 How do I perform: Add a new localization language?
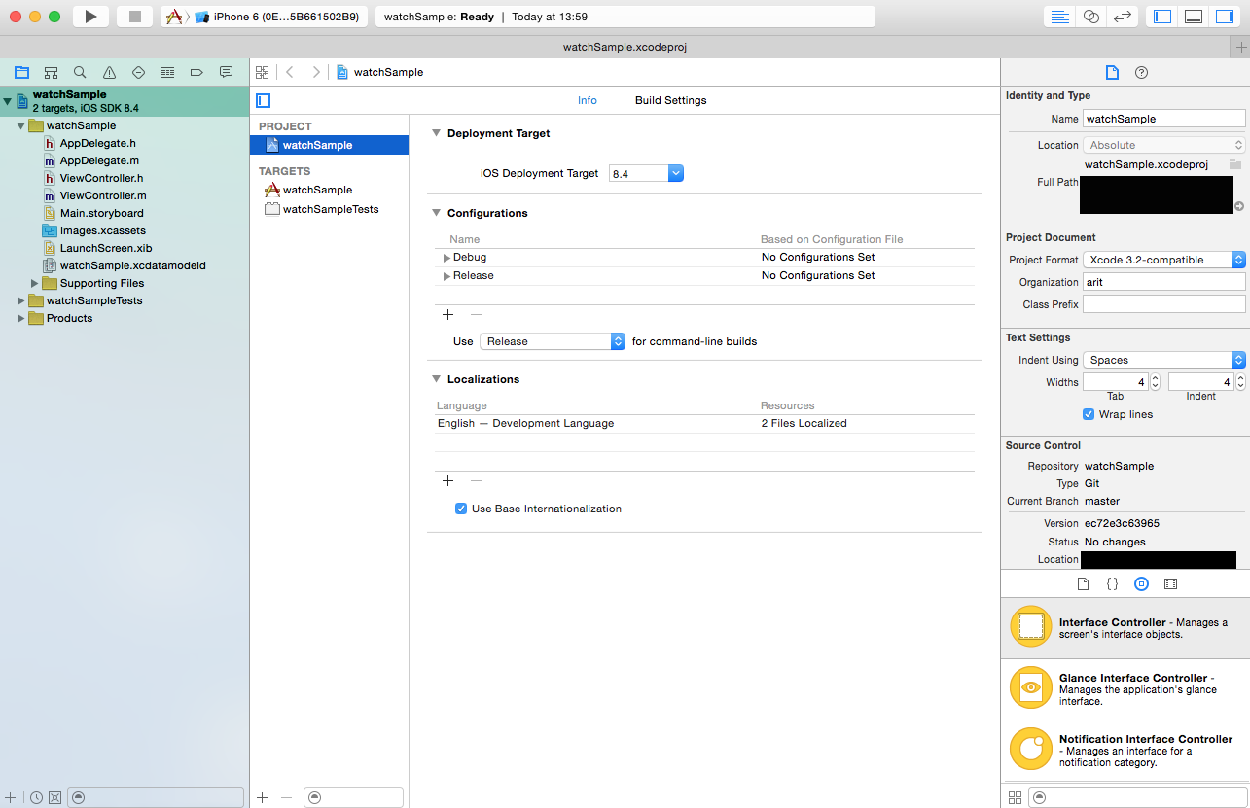[x=448, y=480]
